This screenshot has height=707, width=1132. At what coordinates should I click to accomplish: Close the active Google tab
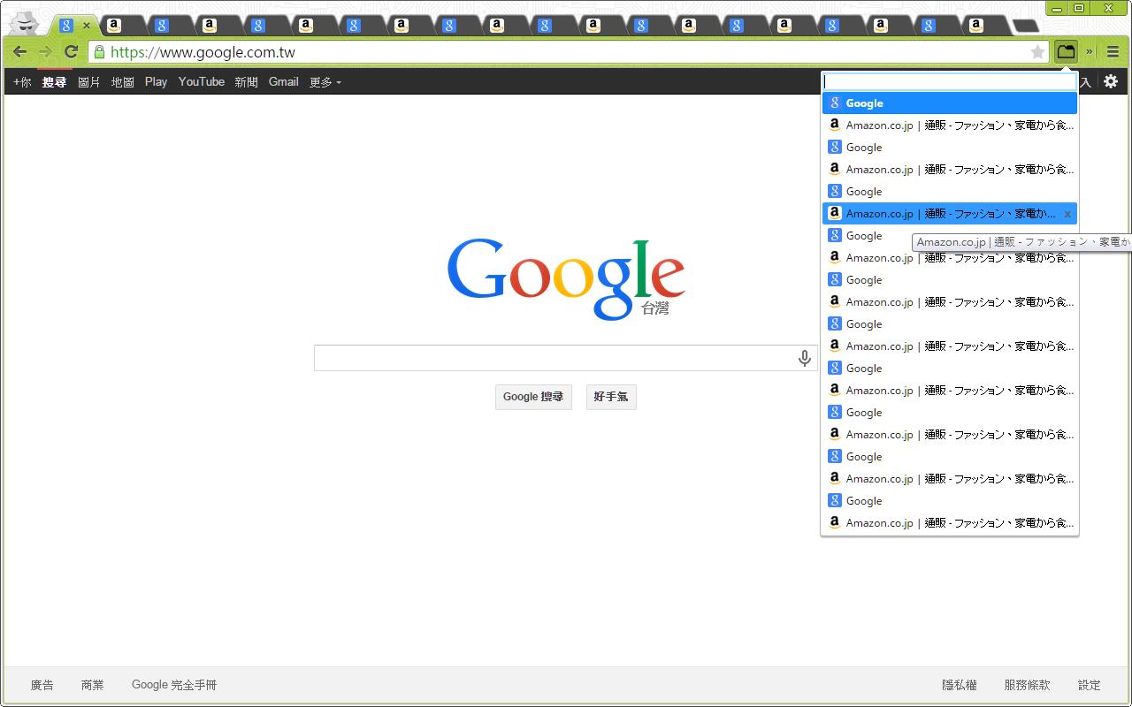point(87,26)
